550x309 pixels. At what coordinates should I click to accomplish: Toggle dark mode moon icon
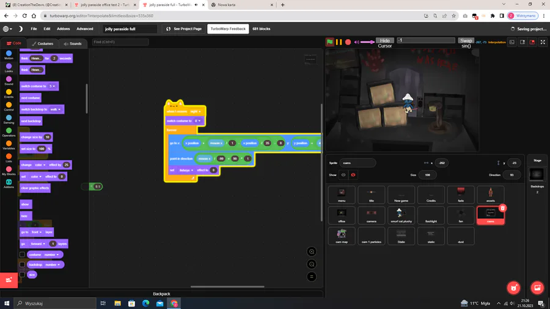click(21, 29)
